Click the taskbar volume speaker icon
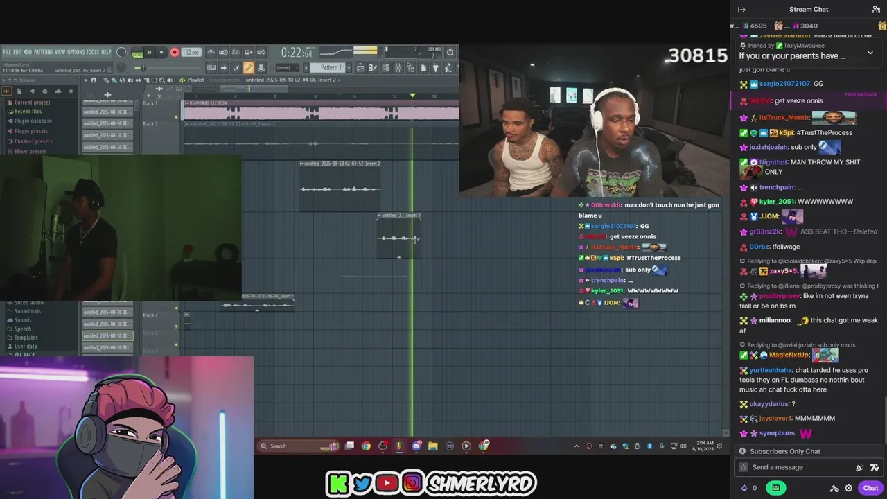 pyautogui.click(x=683, y=446)
